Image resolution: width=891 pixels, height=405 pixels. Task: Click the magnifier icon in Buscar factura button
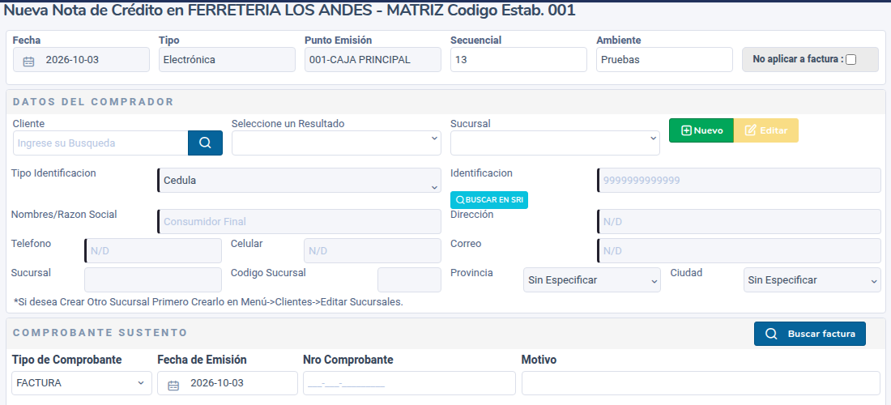click(x=771, y=334)
